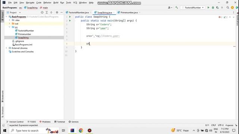Open the Edit menu
This screenshot has height=134, width=239.
(15, 3)
